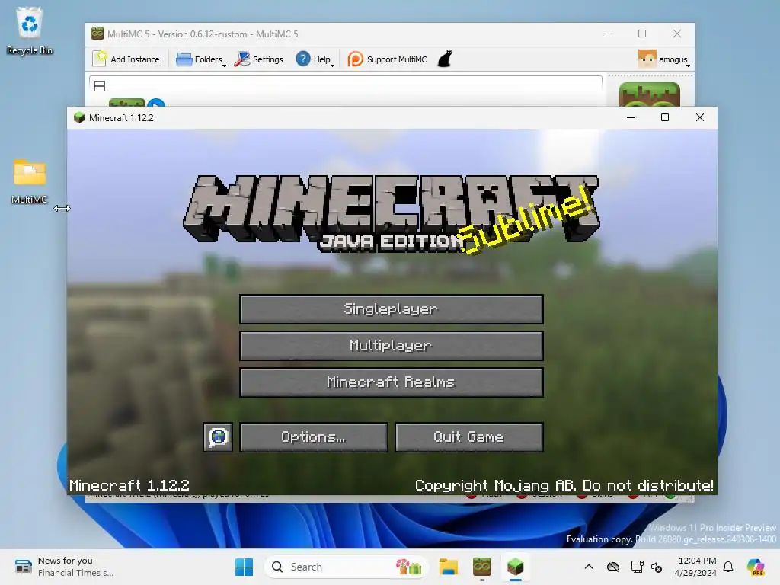This screenshot has height=585, width=780.
Task: Click the taskbar Search box
Action: pos(347,567)
